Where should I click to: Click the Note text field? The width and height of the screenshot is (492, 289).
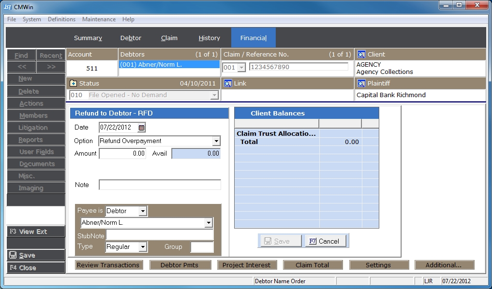(160, 185)
